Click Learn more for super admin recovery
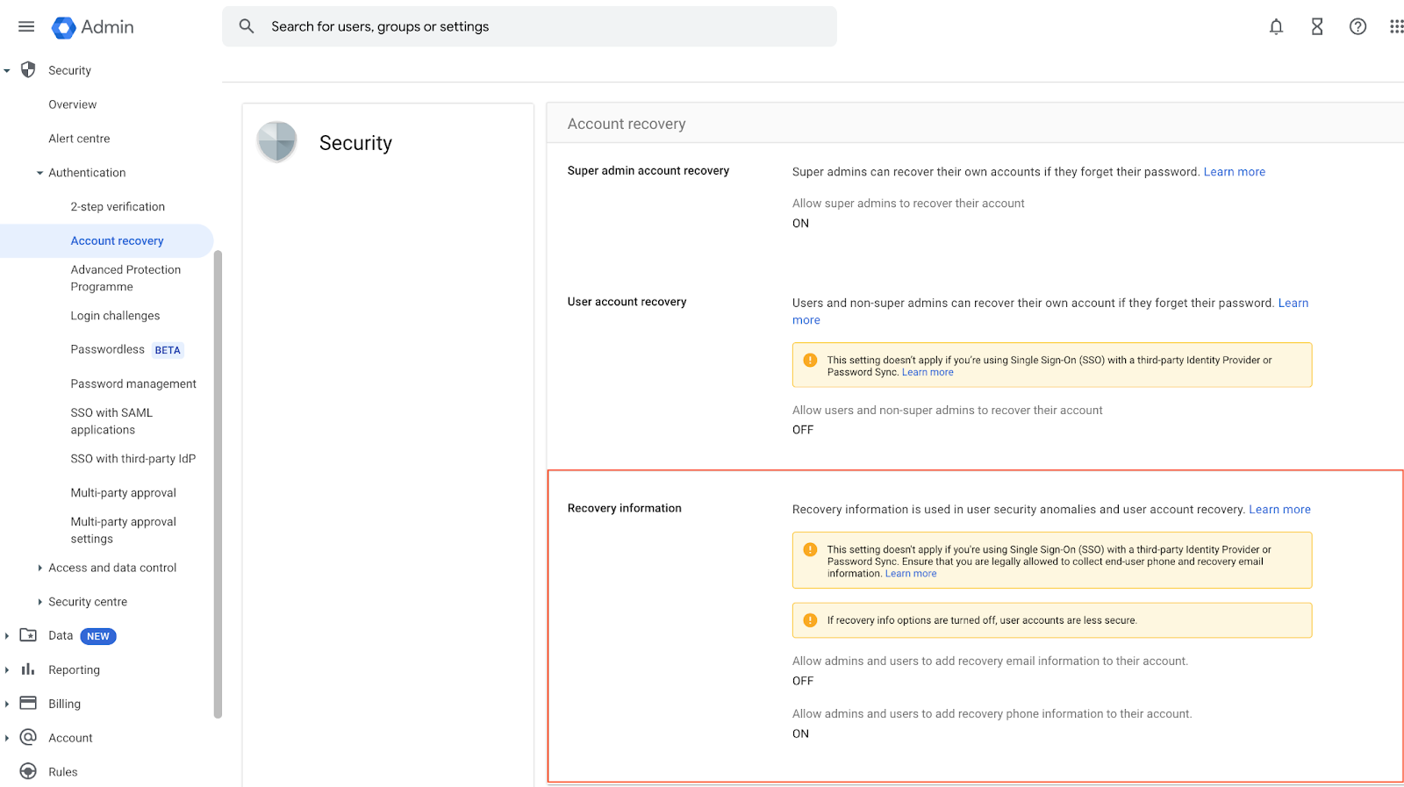Viewport: 1404px width, 787px height. coord(1234,172)
